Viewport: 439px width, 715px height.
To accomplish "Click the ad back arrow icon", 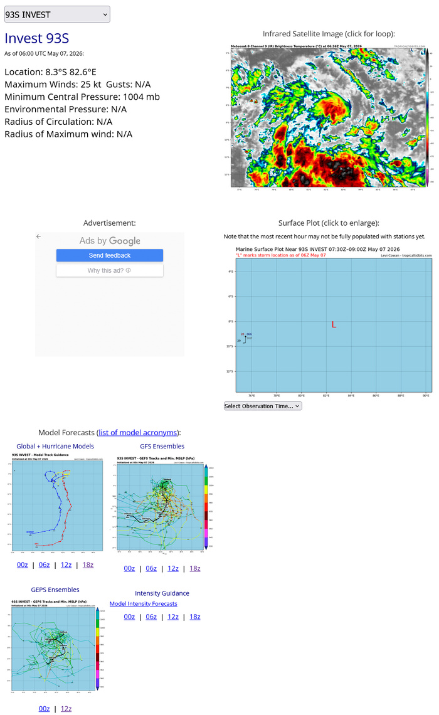I will [x=39, y=236].
